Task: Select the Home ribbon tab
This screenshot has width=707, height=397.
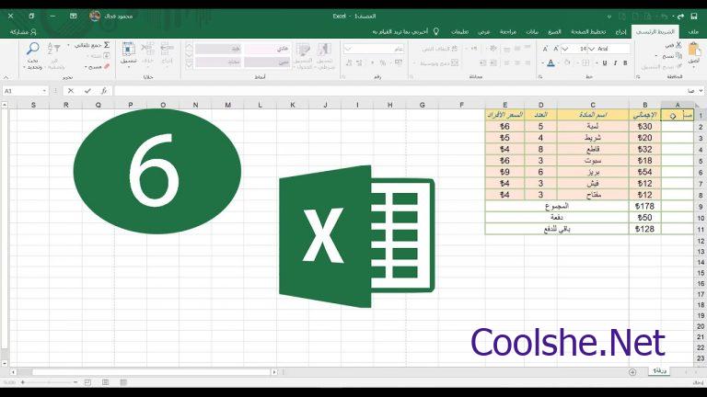Action: coord(655,32)
